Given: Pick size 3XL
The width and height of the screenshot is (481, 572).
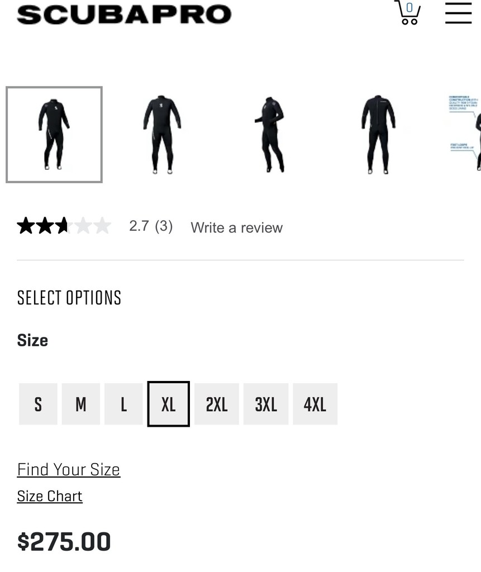Looking at the screenshot, I should coord(266,404).
